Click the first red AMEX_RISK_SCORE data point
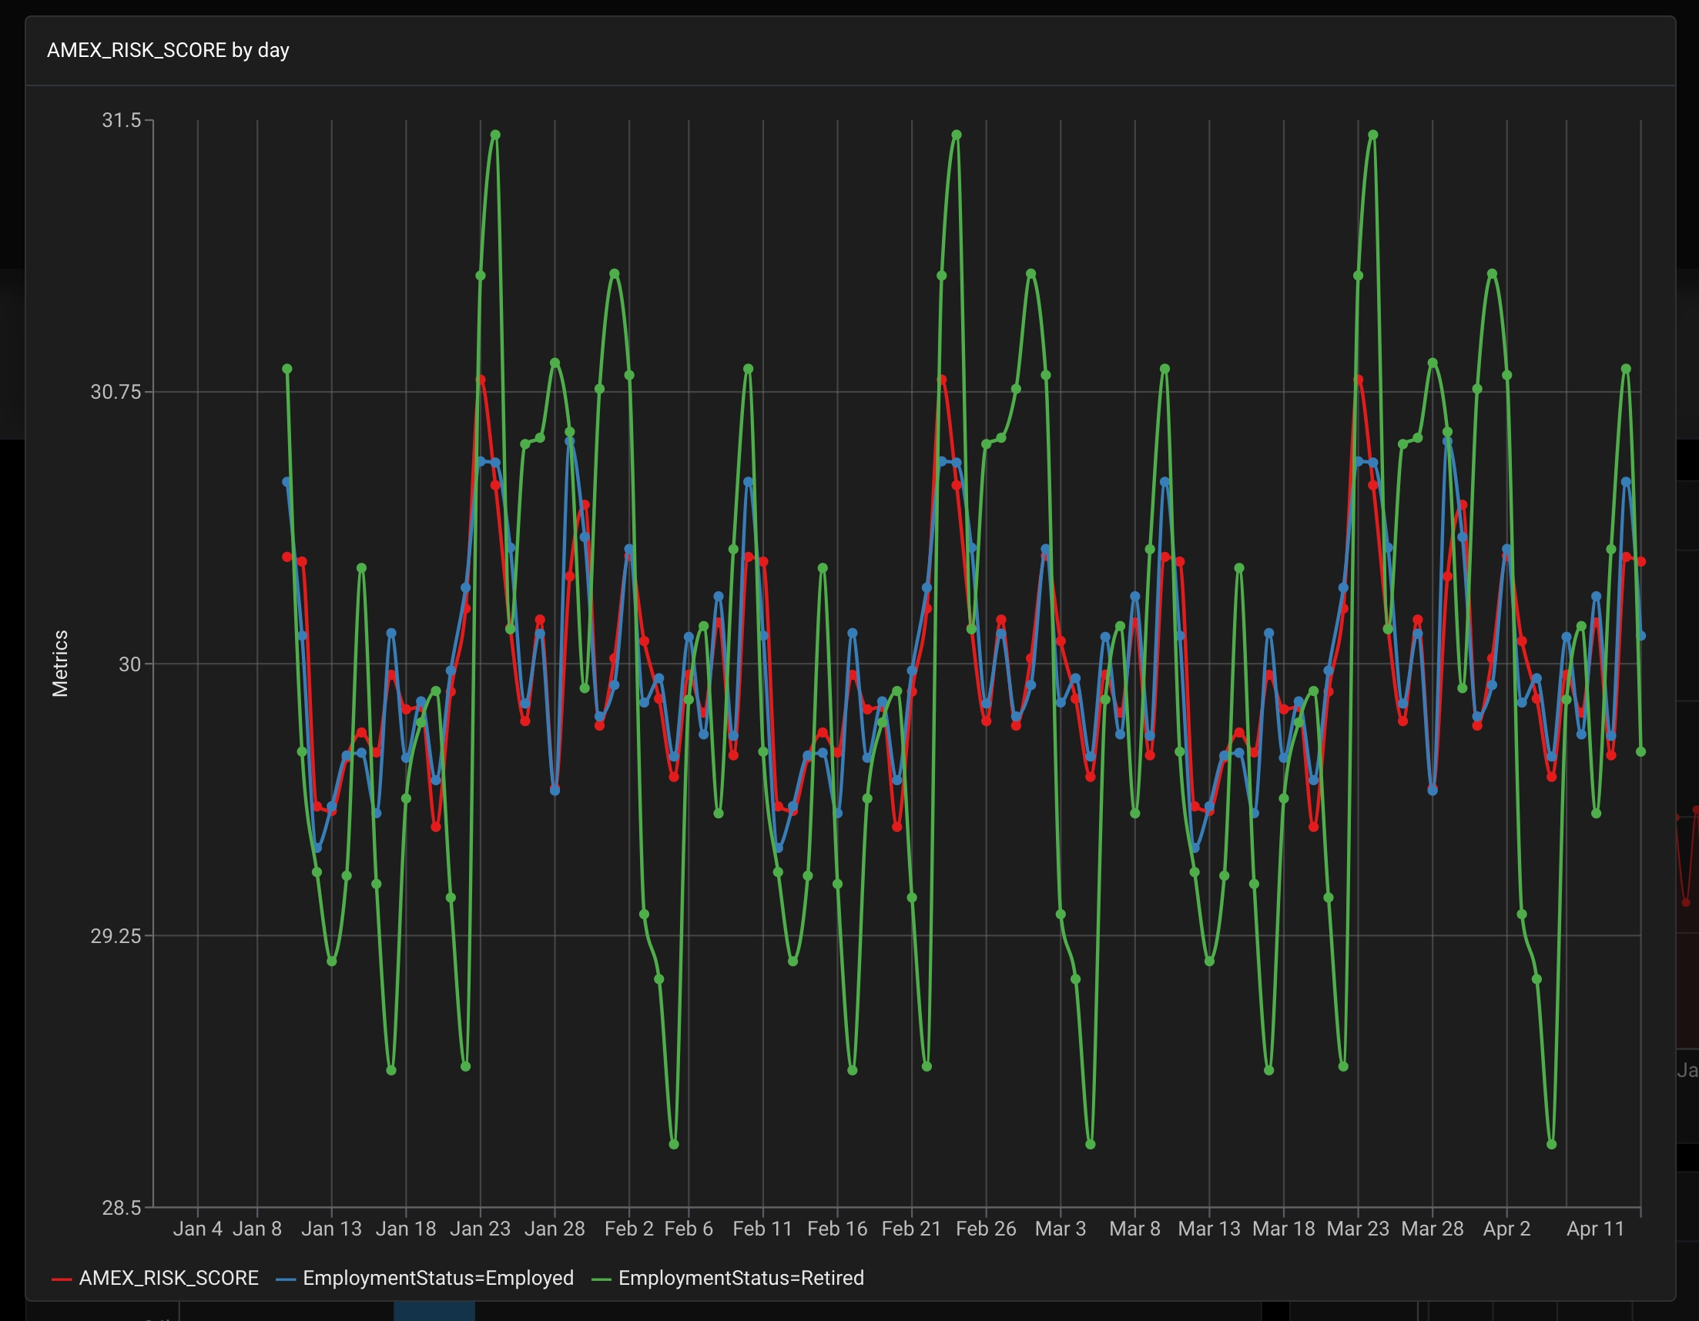Screen dimensions: 1699x1321 [x=287, y=557]
